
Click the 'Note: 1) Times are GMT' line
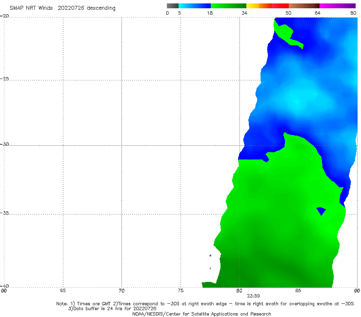pos(205,304)
